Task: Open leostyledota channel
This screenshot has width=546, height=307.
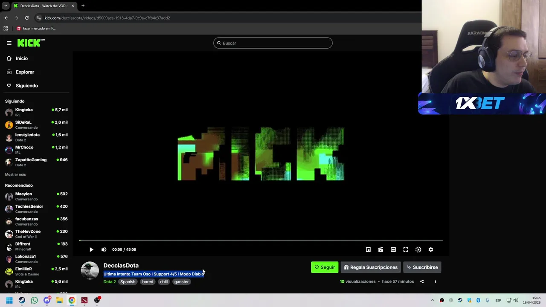Action: (36, 137)
